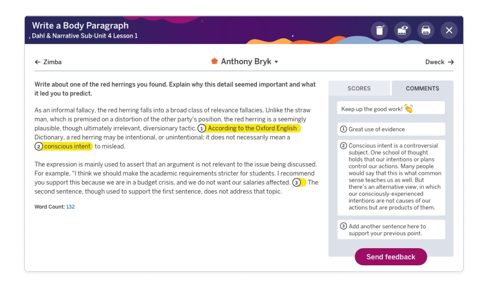This screenshot has height=287, width=488.
Task: Print the paragraph using the printer icon
Action: [426, 30]
